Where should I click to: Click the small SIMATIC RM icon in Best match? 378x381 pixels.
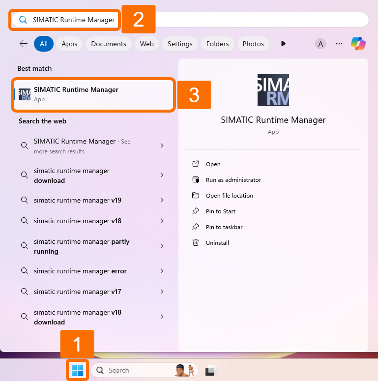point(25,94)
